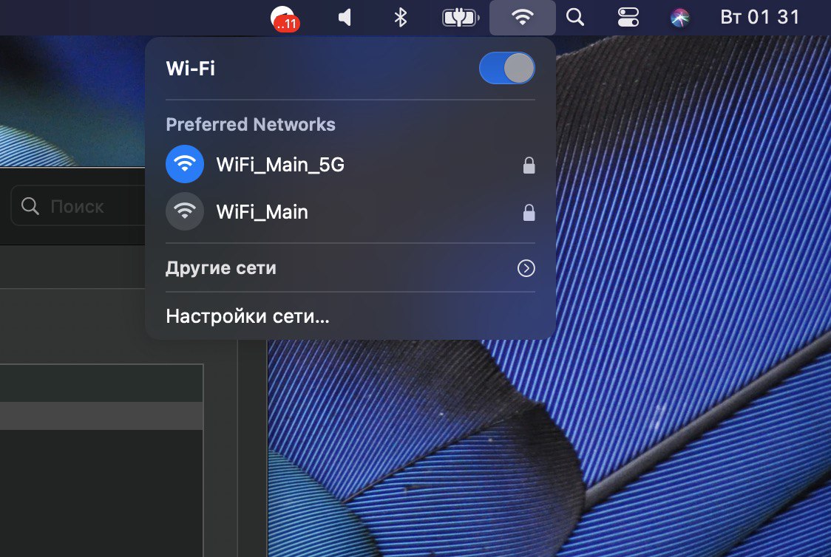This screenshot has width=831, height=557.
Task: Open the date and time Вт 01 31
Action: [x=759, y=17]
